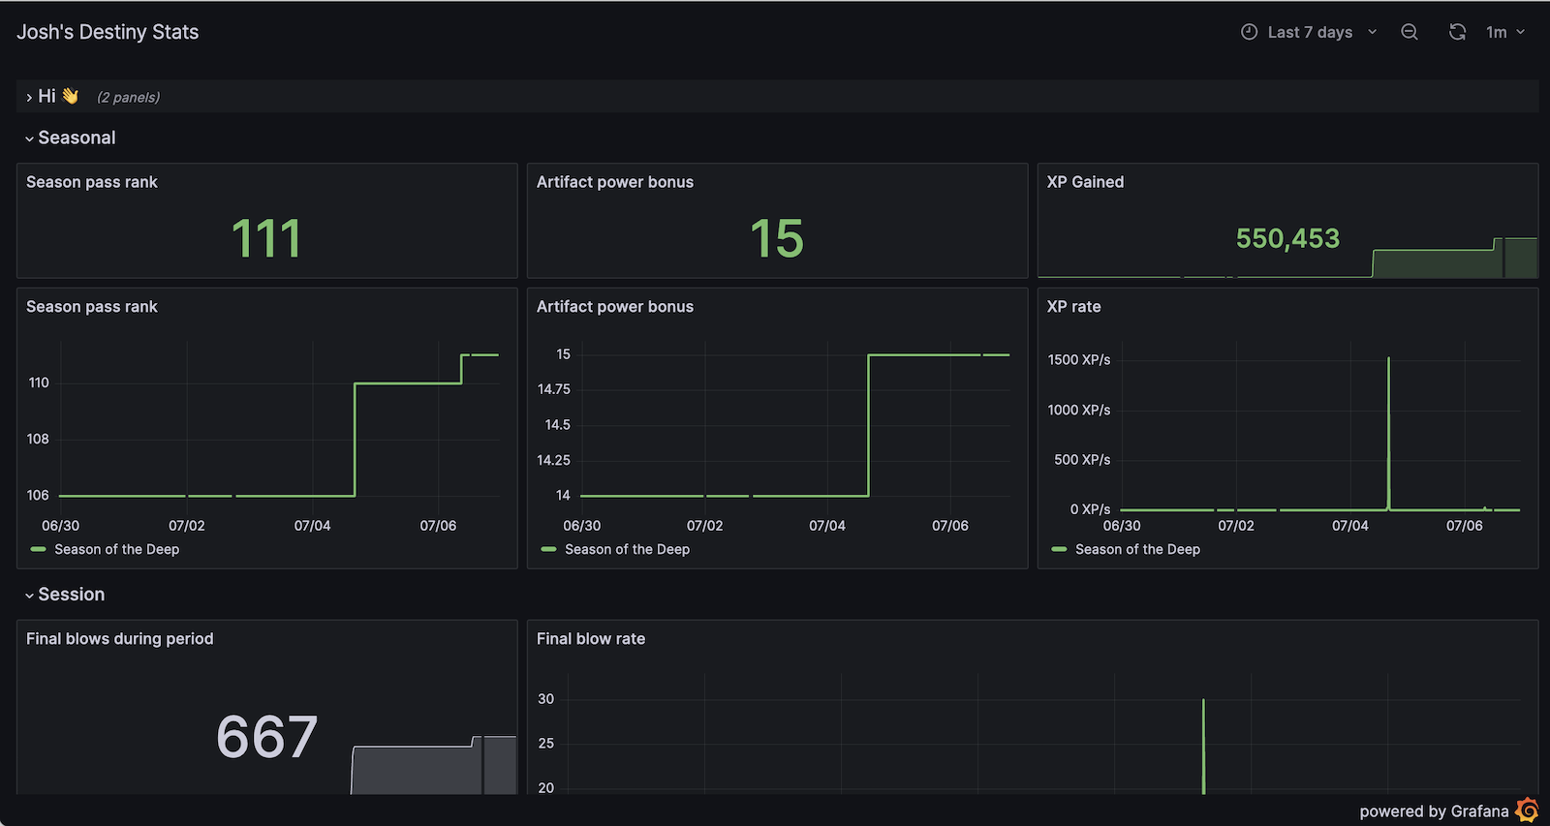Toggle Season of the Deep legend in Artifact power bonus
1550x826 pixels.
(x=628, y=549)
